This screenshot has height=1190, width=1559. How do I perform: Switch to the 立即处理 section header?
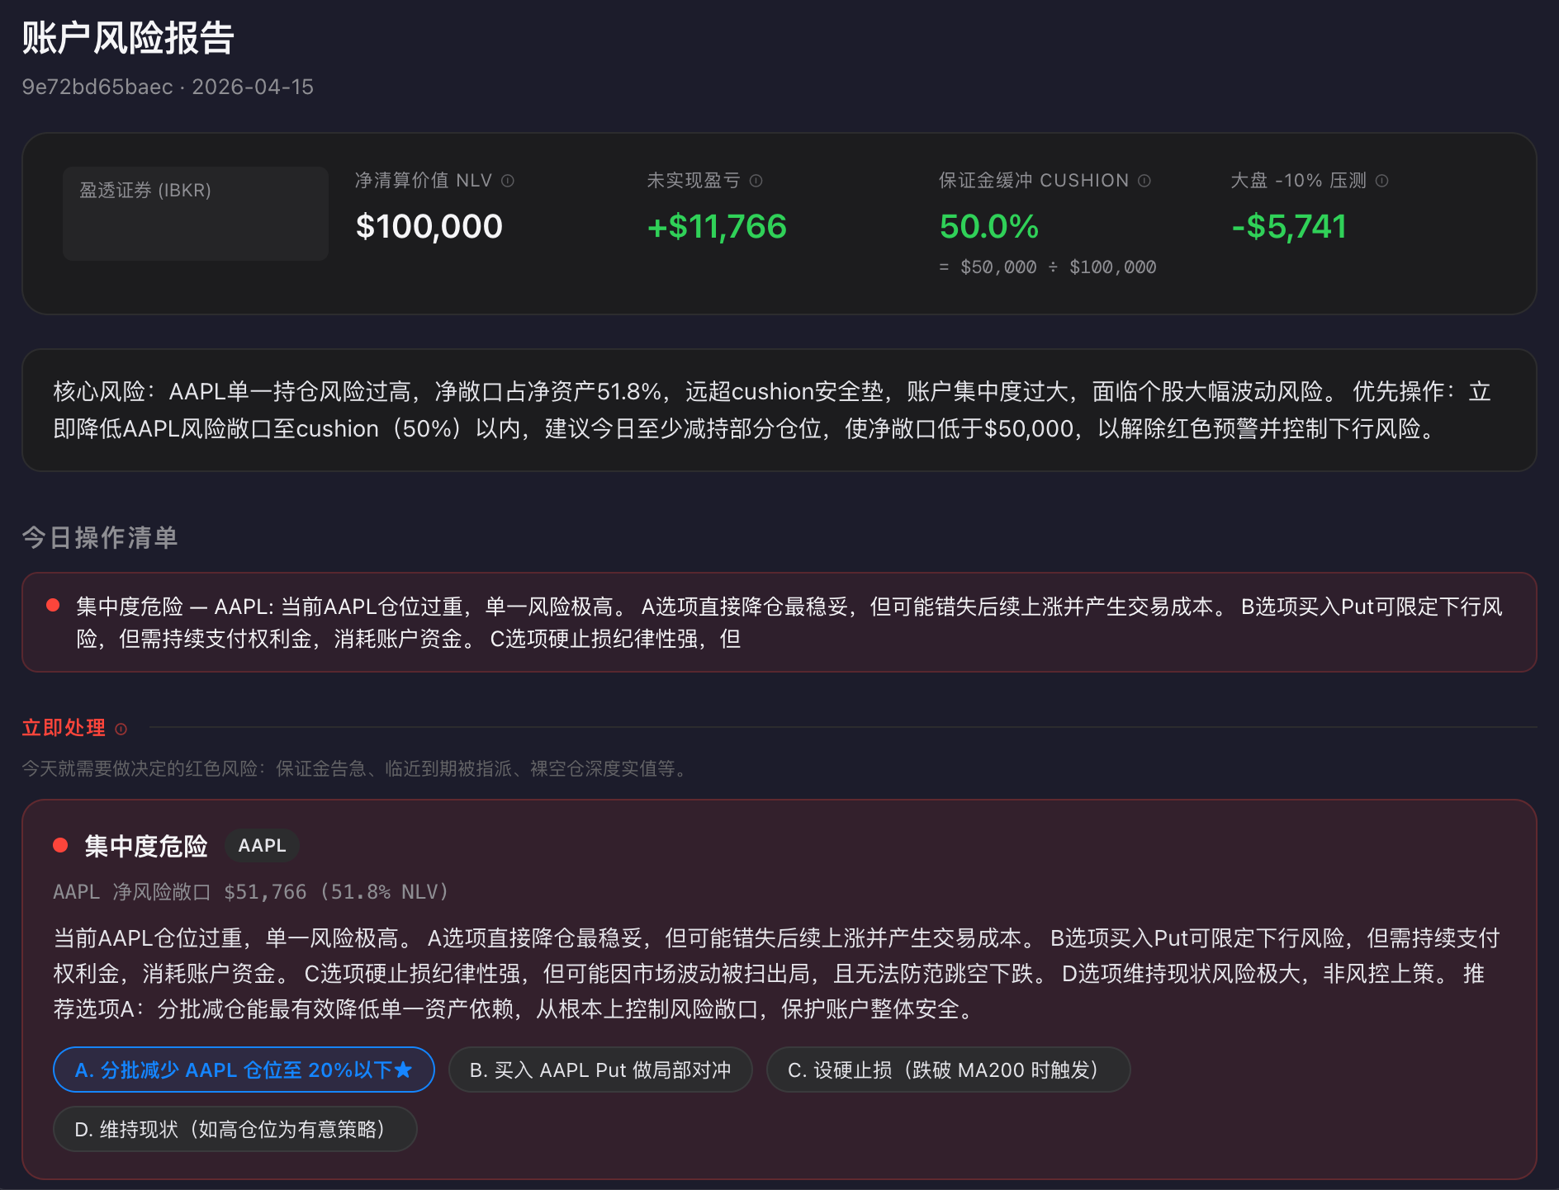pyautogui.click(x=64, y=727)
